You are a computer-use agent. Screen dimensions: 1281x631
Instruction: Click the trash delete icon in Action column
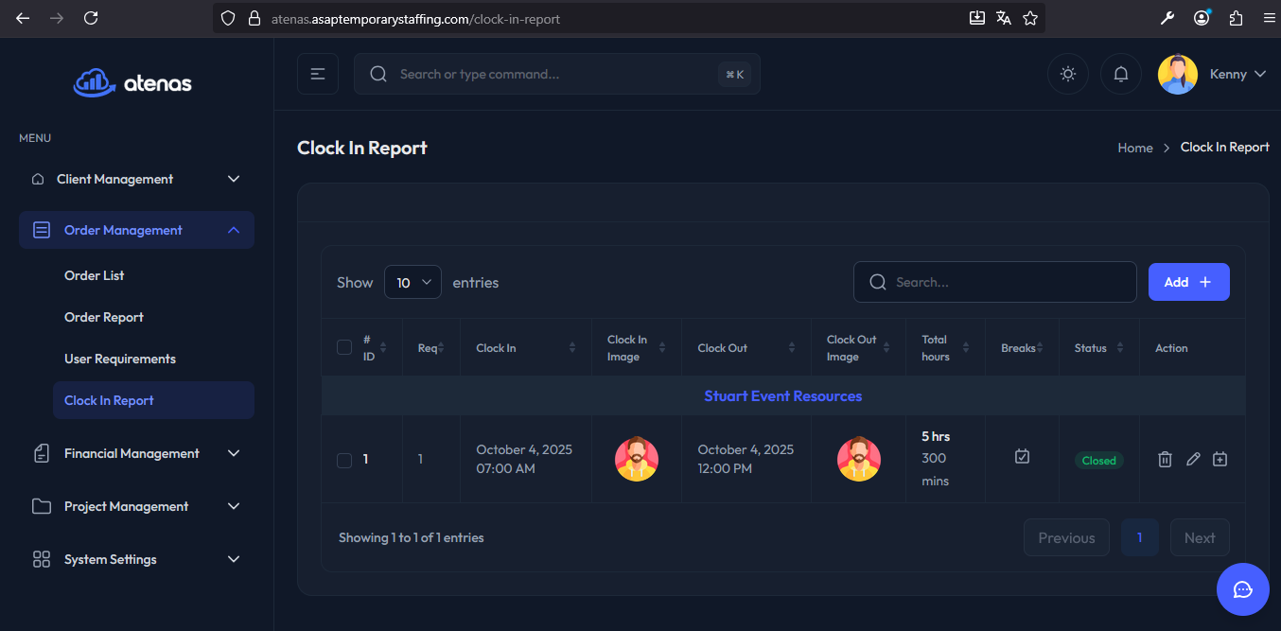[1165, 459]
